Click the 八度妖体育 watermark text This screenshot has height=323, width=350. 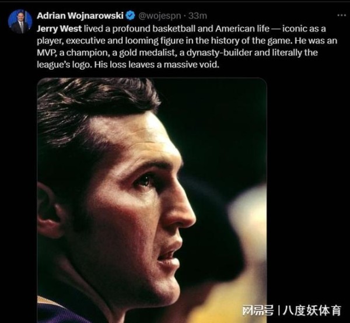point(312,310)
